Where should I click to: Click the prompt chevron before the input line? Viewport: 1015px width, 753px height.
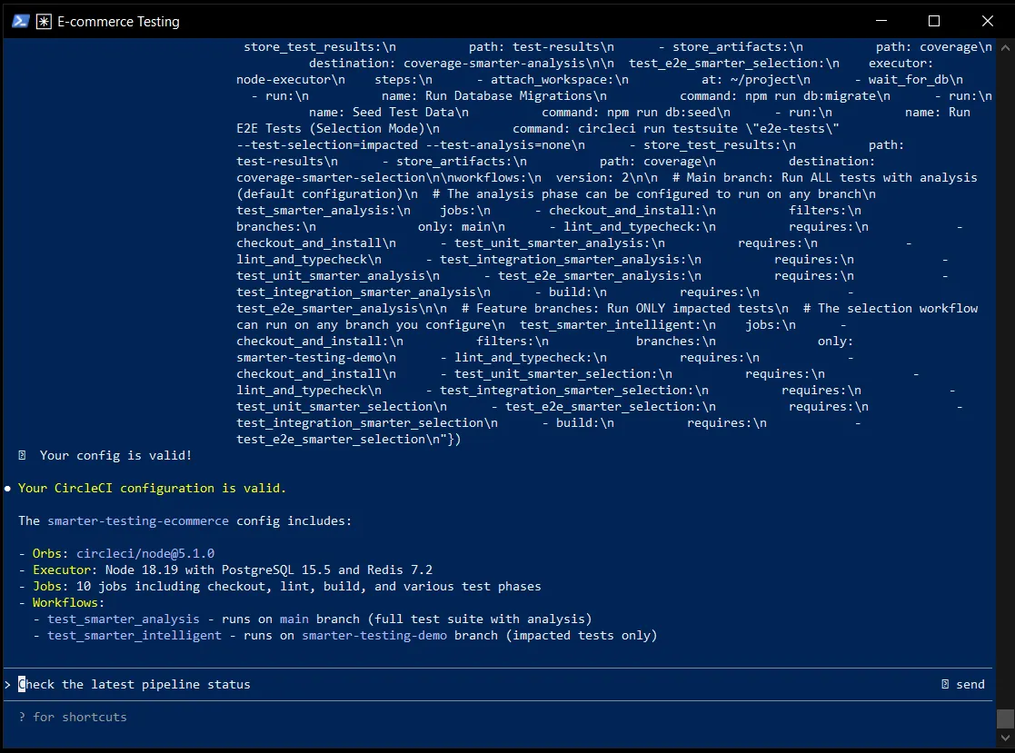coord(8,685)
